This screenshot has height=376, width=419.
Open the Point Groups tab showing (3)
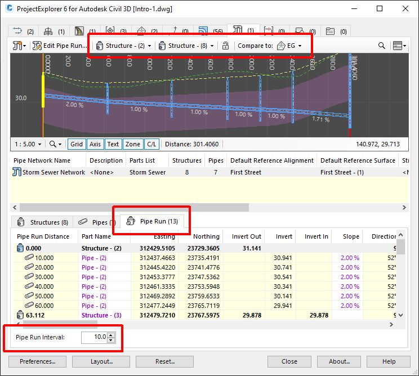pyautogui.click(x=116, y=32)
